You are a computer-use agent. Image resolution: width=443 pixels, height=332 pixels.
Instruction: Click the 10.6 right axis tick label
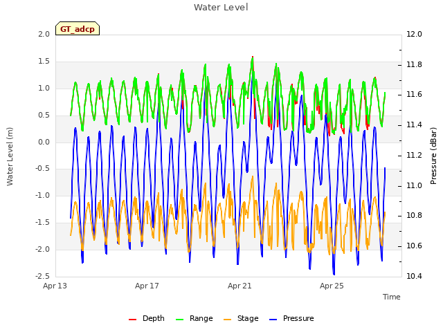414,246
